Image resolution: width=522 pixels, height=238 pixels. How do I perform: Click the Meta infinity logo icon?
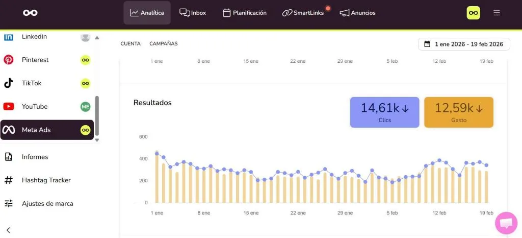coord(8,130)
